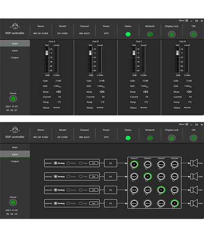Click the green Status indicator in bottom window
This screenshot has width=204, height=244.
(x=128, y=138)
